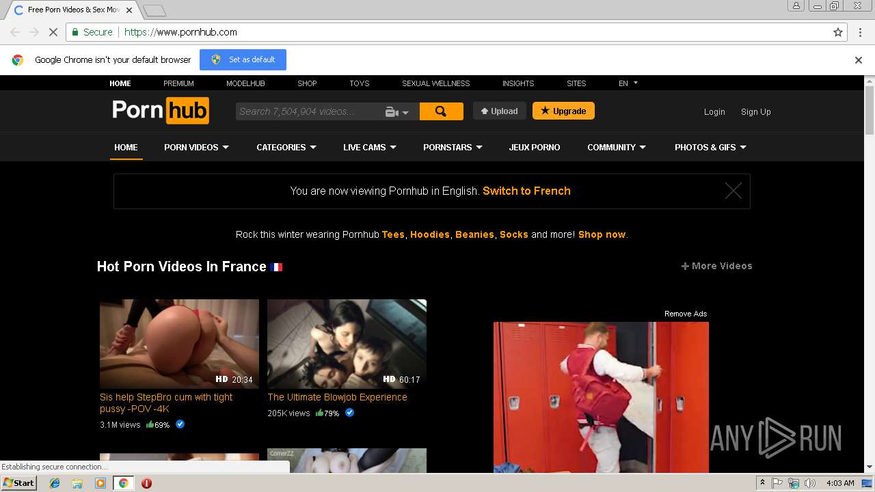Open the media player taskbar icon
This screenshot has width=875, height=492.
tap(100, 483)
